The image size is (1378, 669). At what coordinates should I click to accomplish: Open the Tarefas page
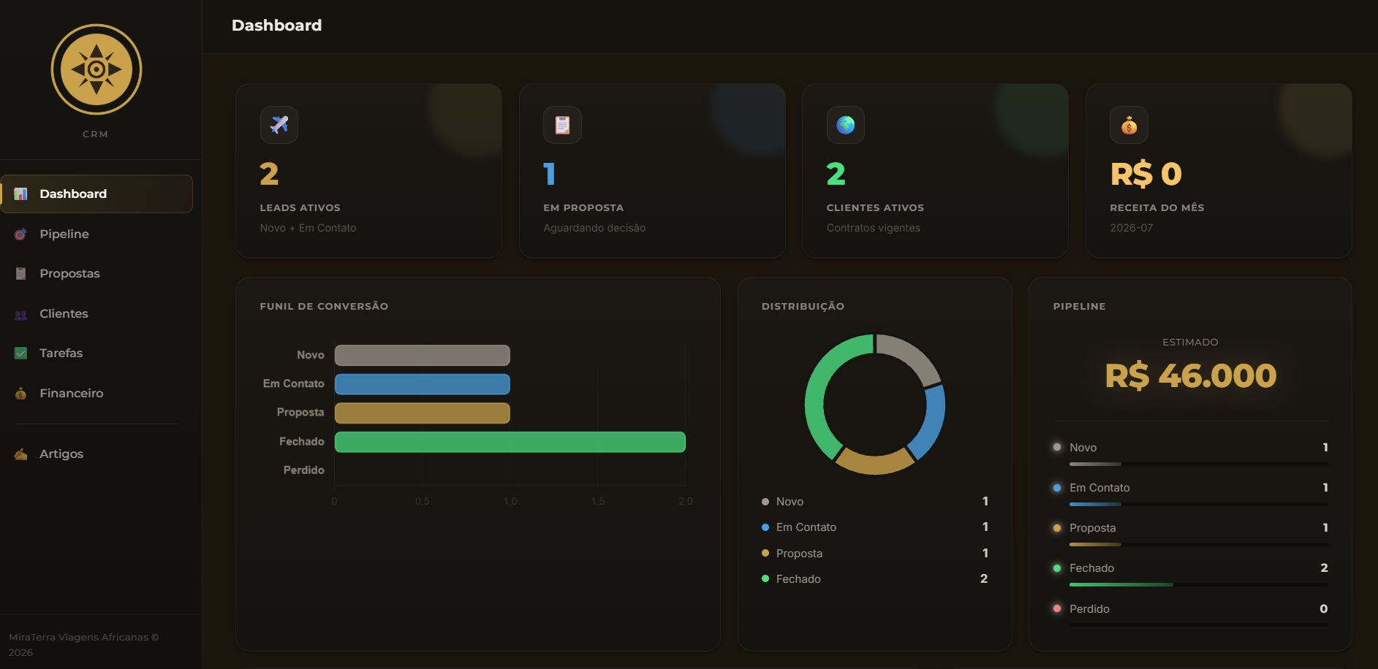pos(96,353)
